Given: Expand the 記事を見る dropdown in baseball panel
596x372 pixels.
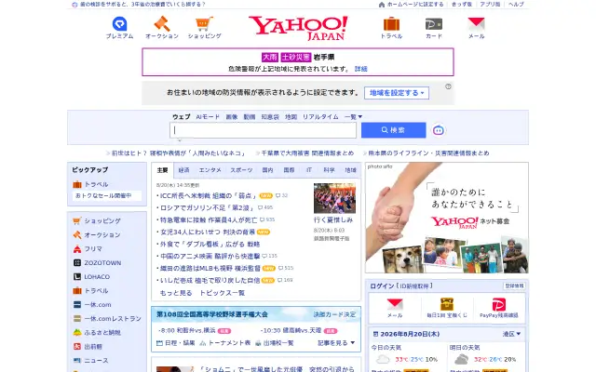Looking at the screenshot, I should (336, 343).
